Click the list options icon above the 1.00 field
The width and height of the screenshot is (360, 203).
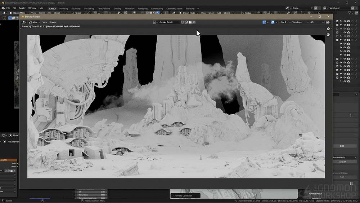(x=351, y=115)
